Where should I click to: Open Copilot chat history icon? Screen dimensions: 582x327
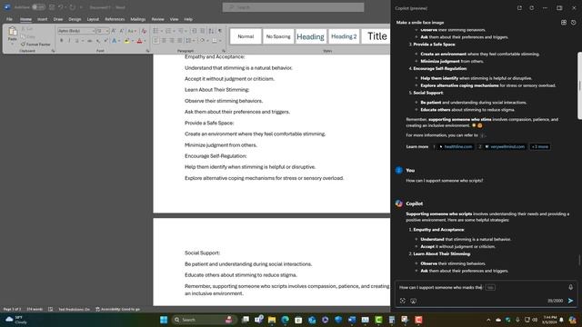[x=574, y=23]
